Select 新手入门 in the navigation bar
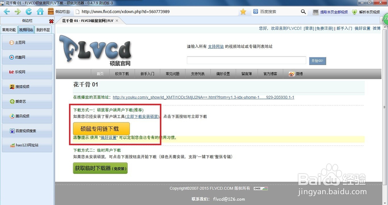The image size is (388, 205). 147,74
